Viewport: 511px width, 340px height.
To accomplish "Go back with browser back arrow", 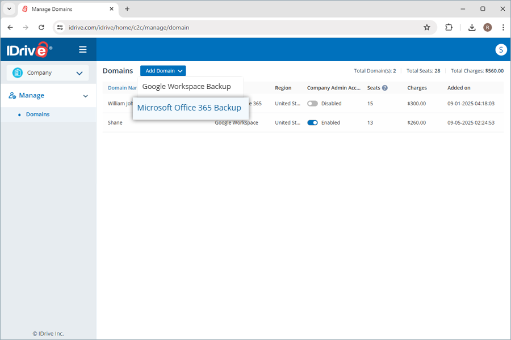I will (x=10, y=27).
